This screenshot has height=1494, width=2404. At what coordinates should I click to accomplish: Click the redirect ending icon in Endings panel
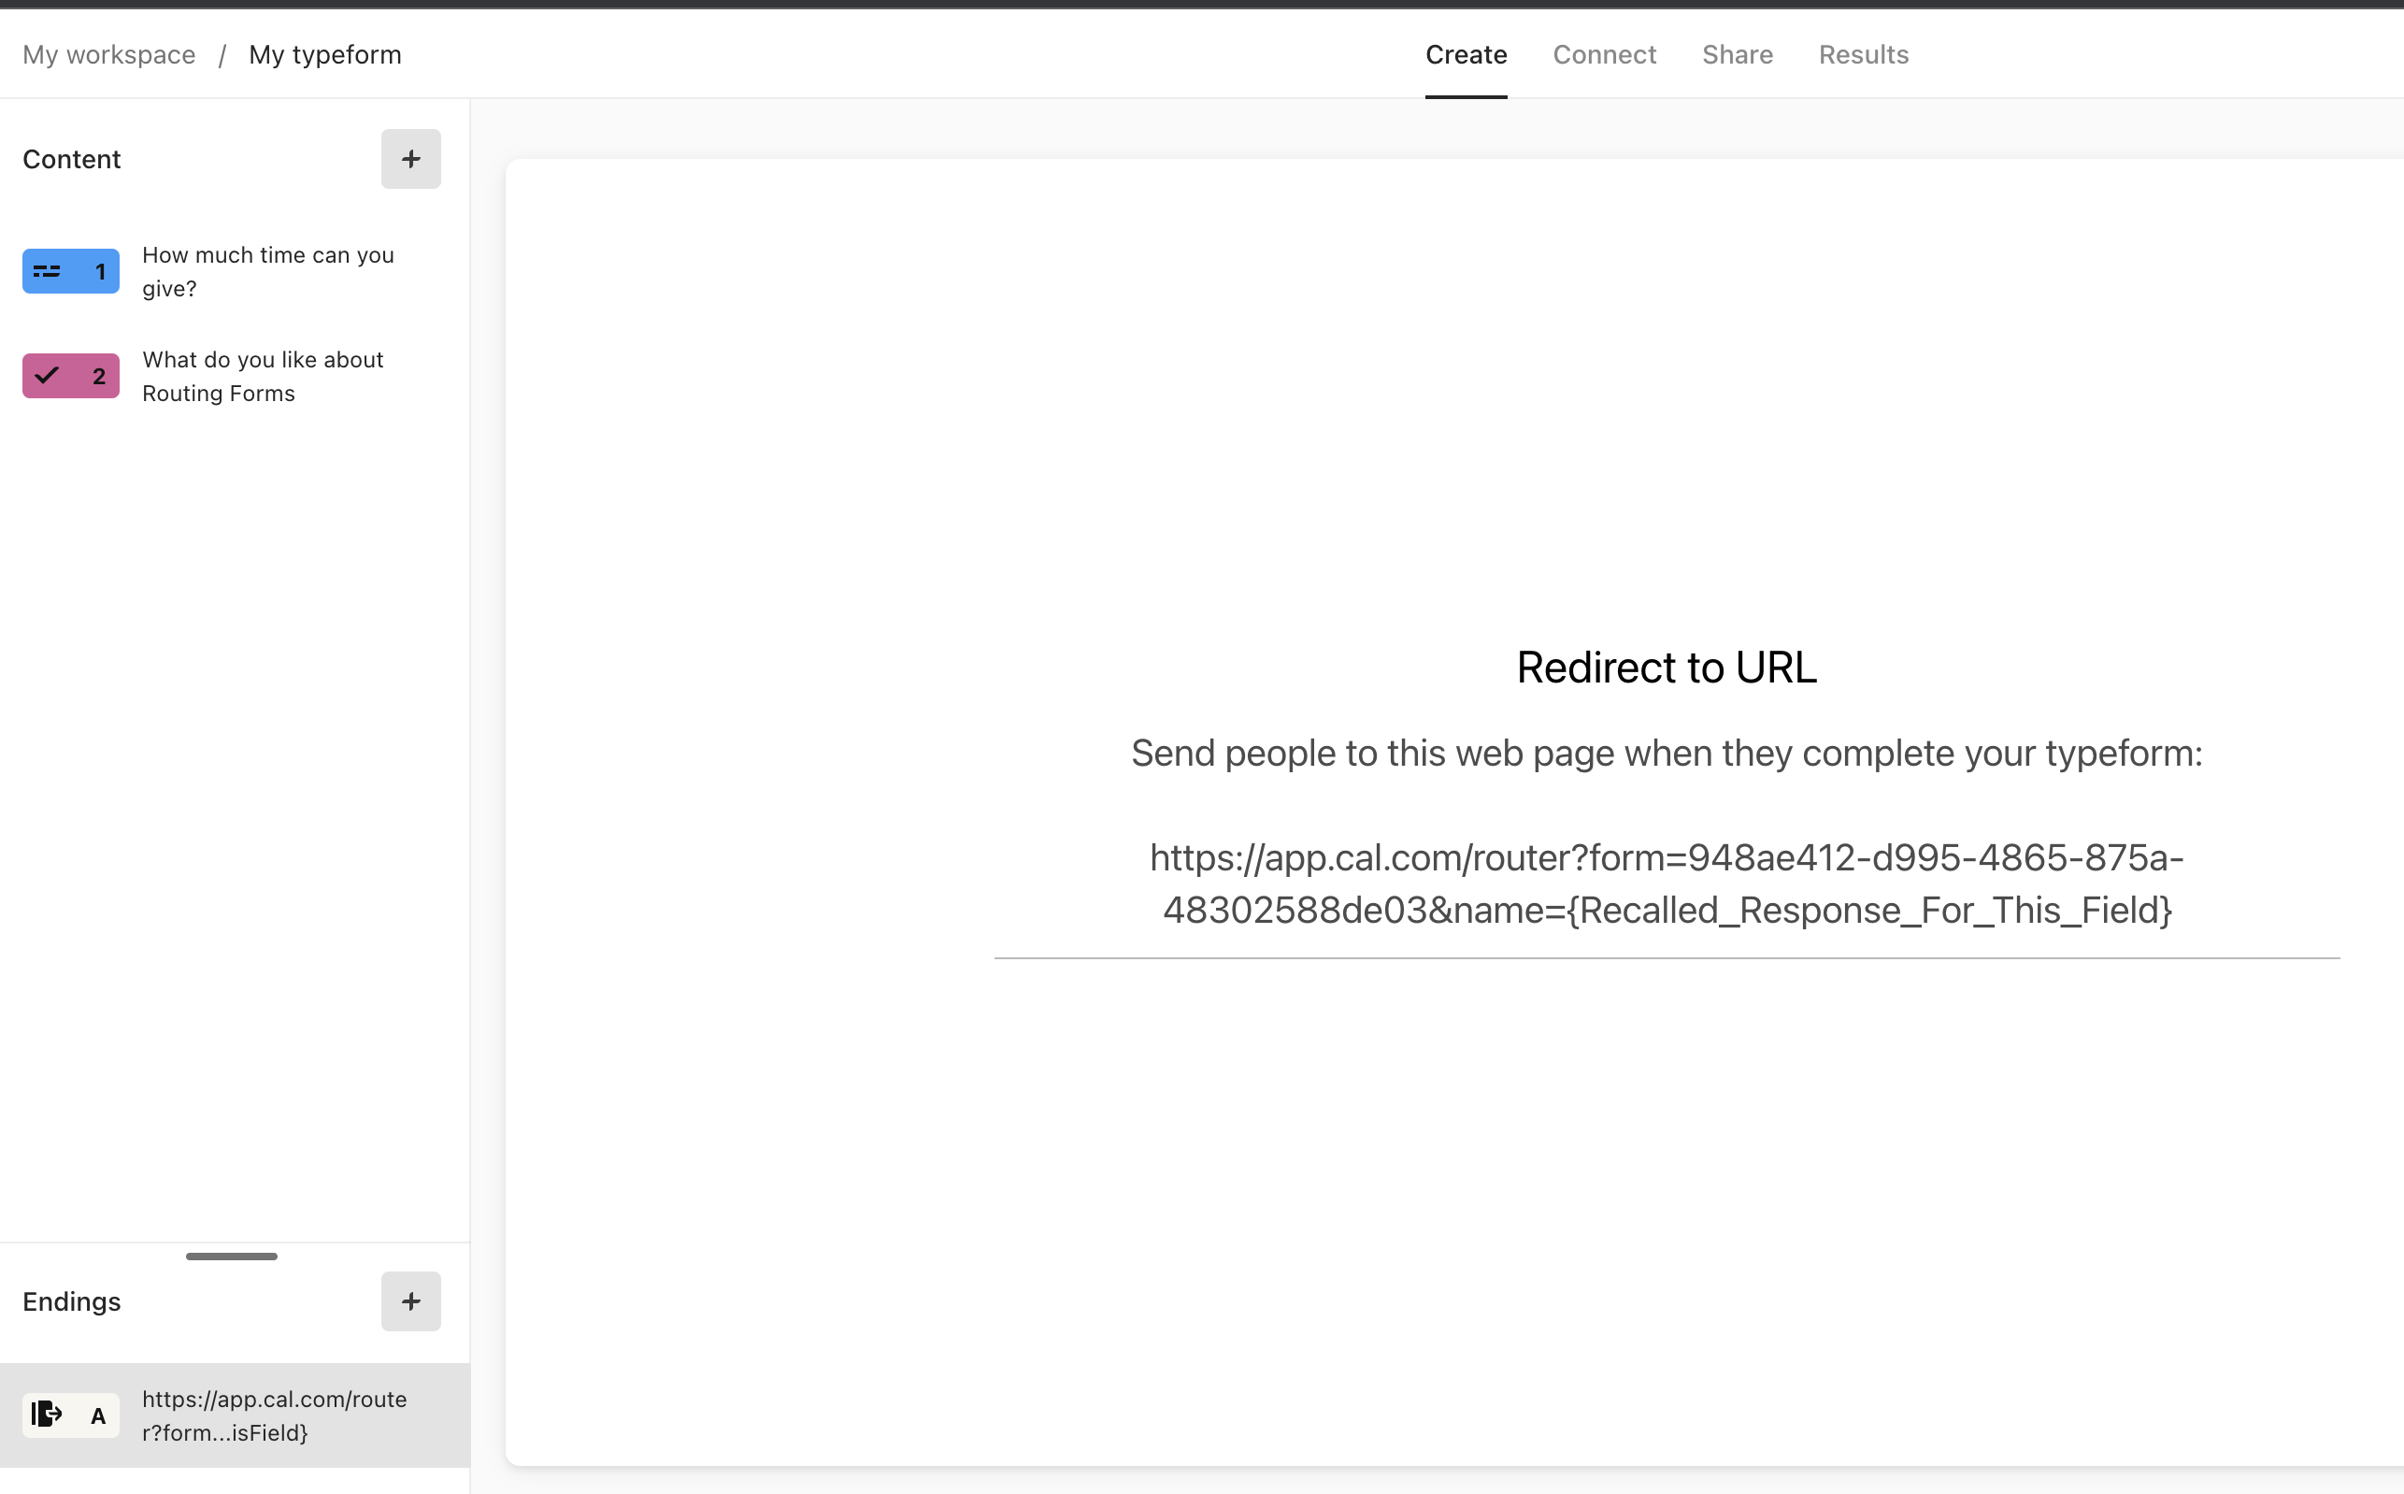click(x=47, y=1412)
